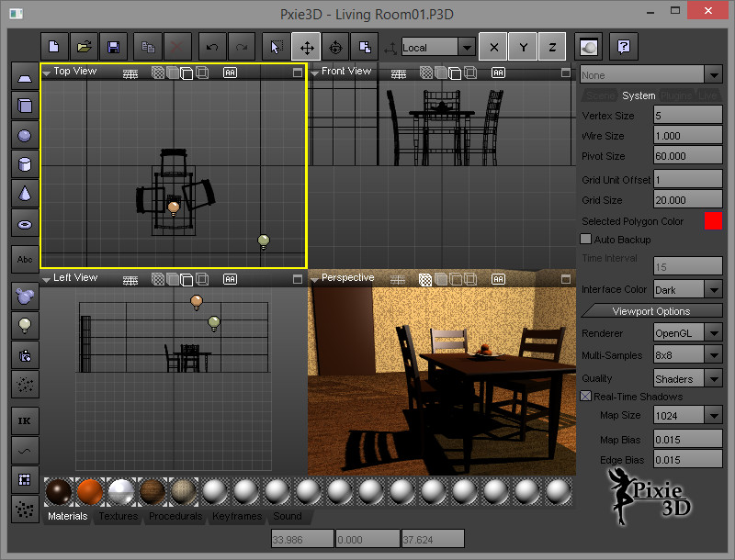The image size is (735, 560).
Task: Open the Map Size 1024 dropdown
Action: point(714,415)
